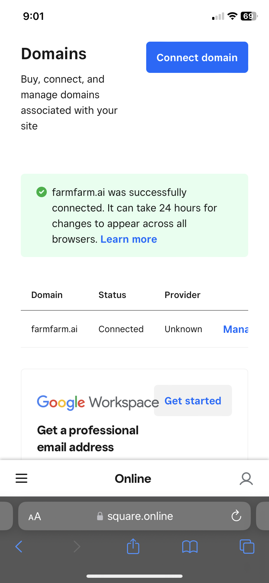This screenshot has width=269, height=583.
Task: Open the account profile icon
Action: tap(246, 479)
